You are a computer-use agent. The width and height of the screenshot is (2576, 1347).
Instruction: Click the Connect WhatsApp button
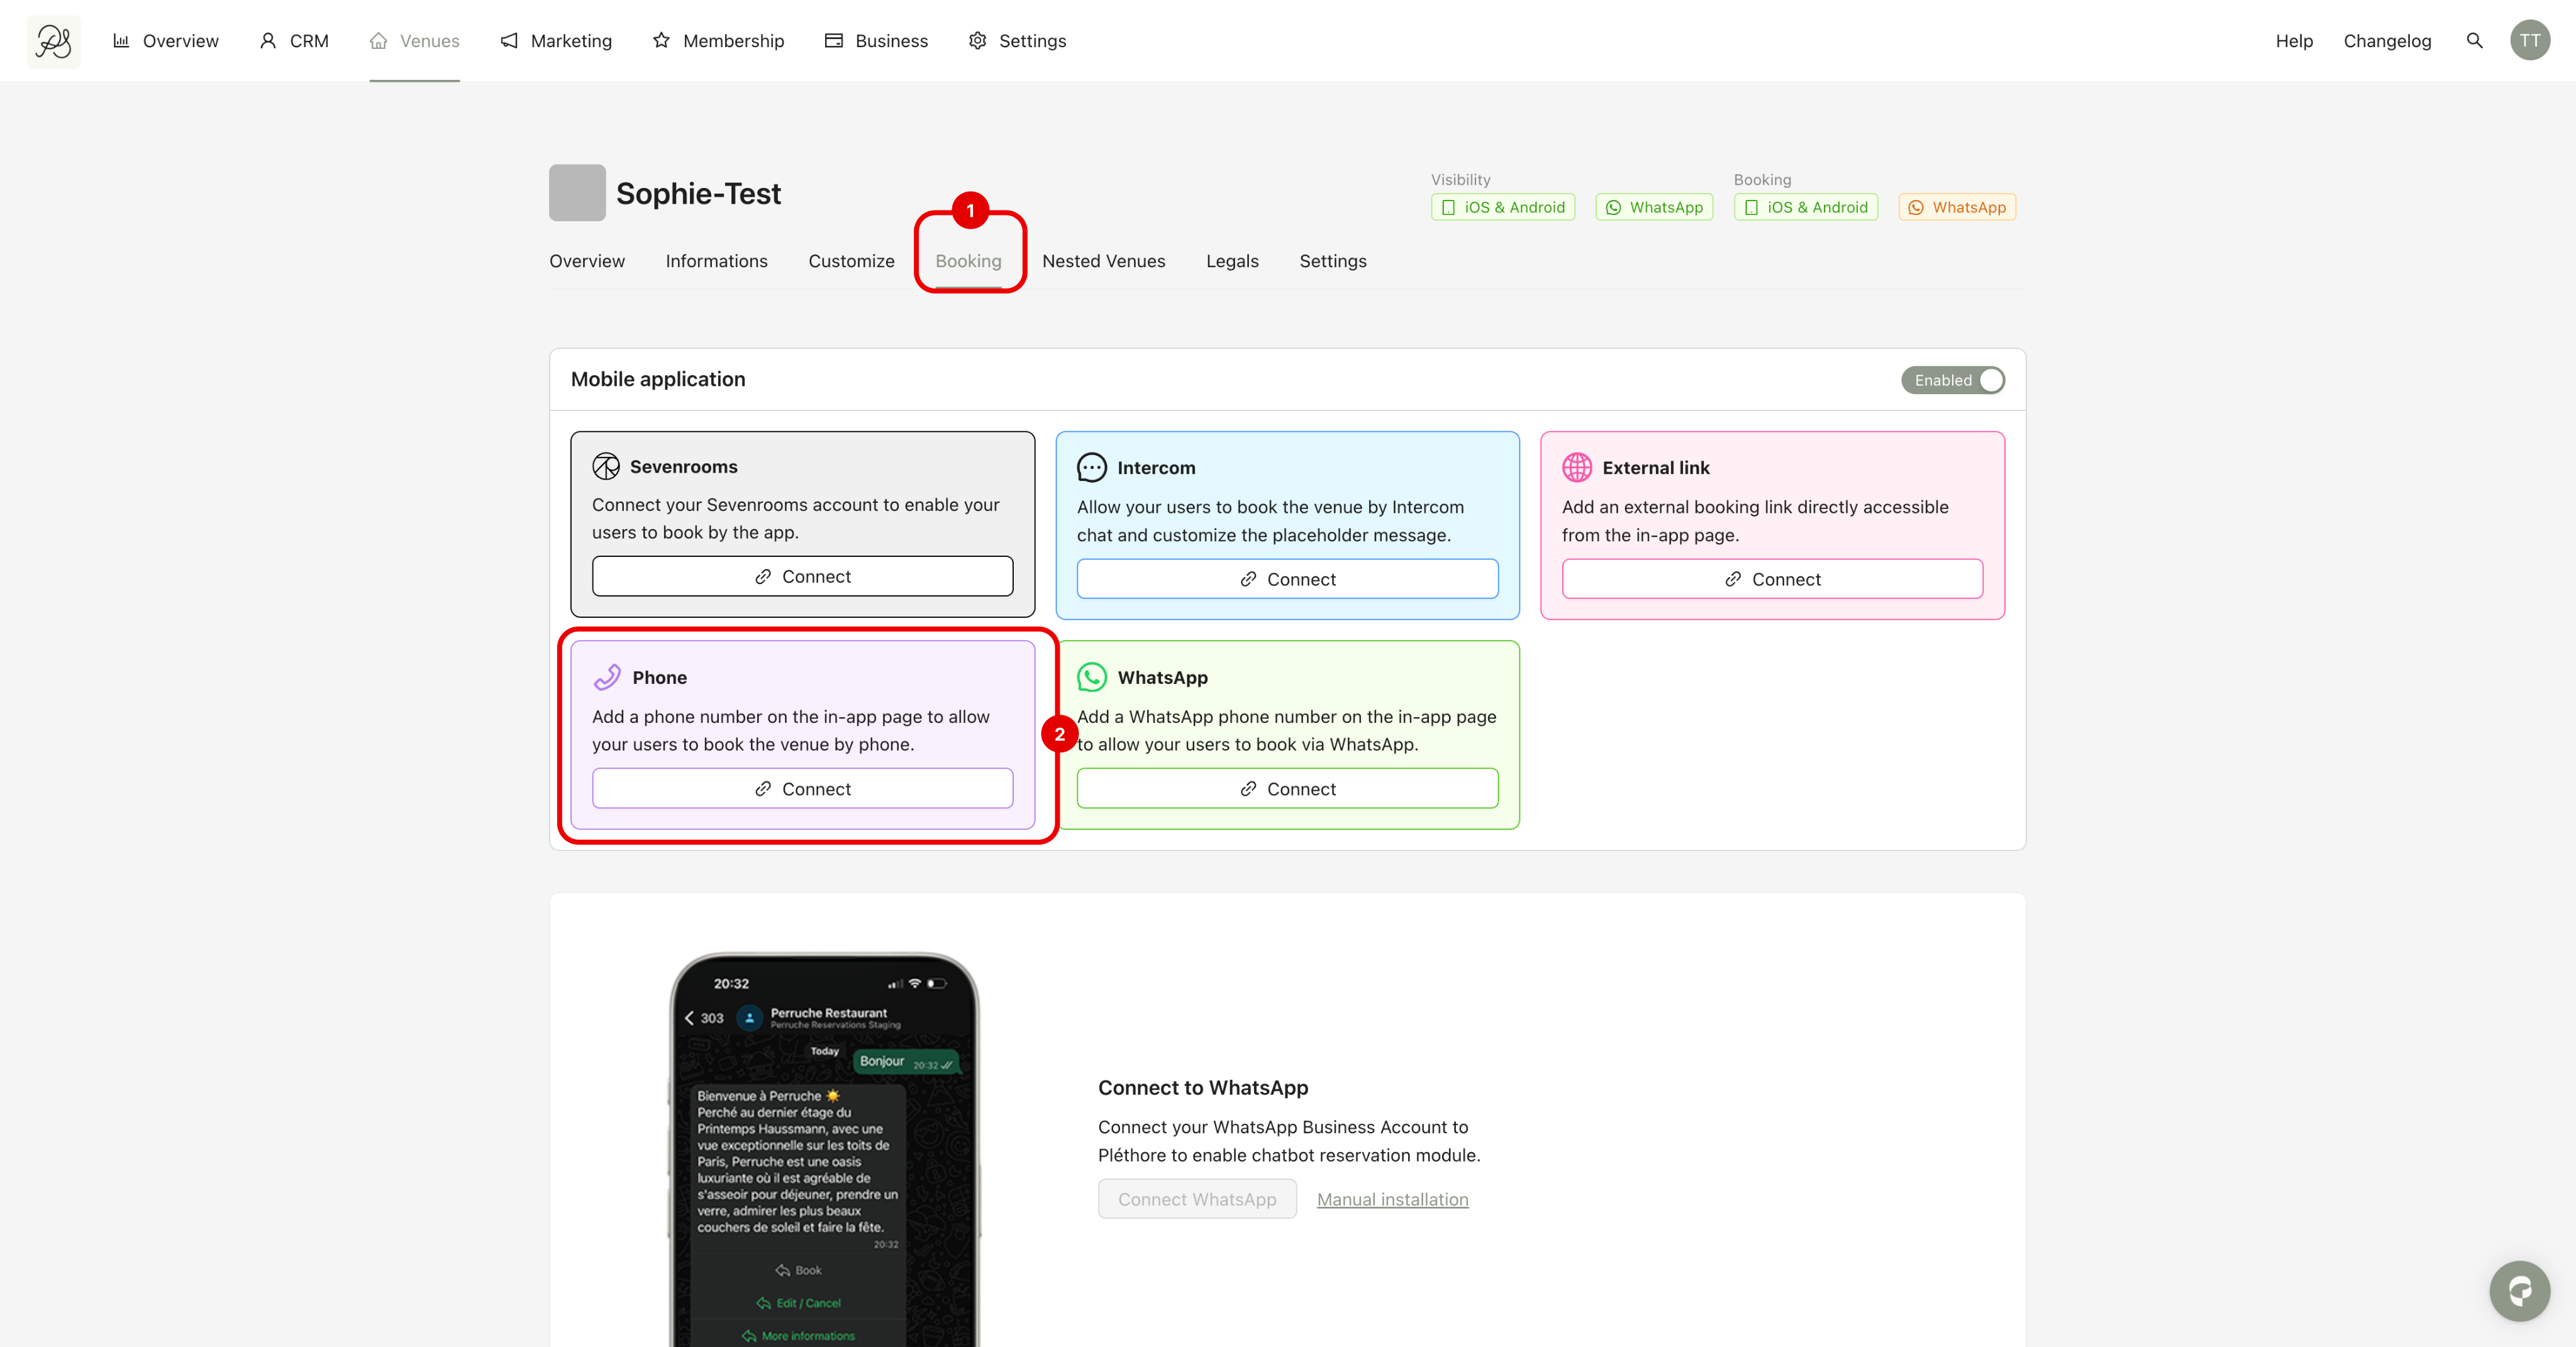click(x=1197, y=1199)
